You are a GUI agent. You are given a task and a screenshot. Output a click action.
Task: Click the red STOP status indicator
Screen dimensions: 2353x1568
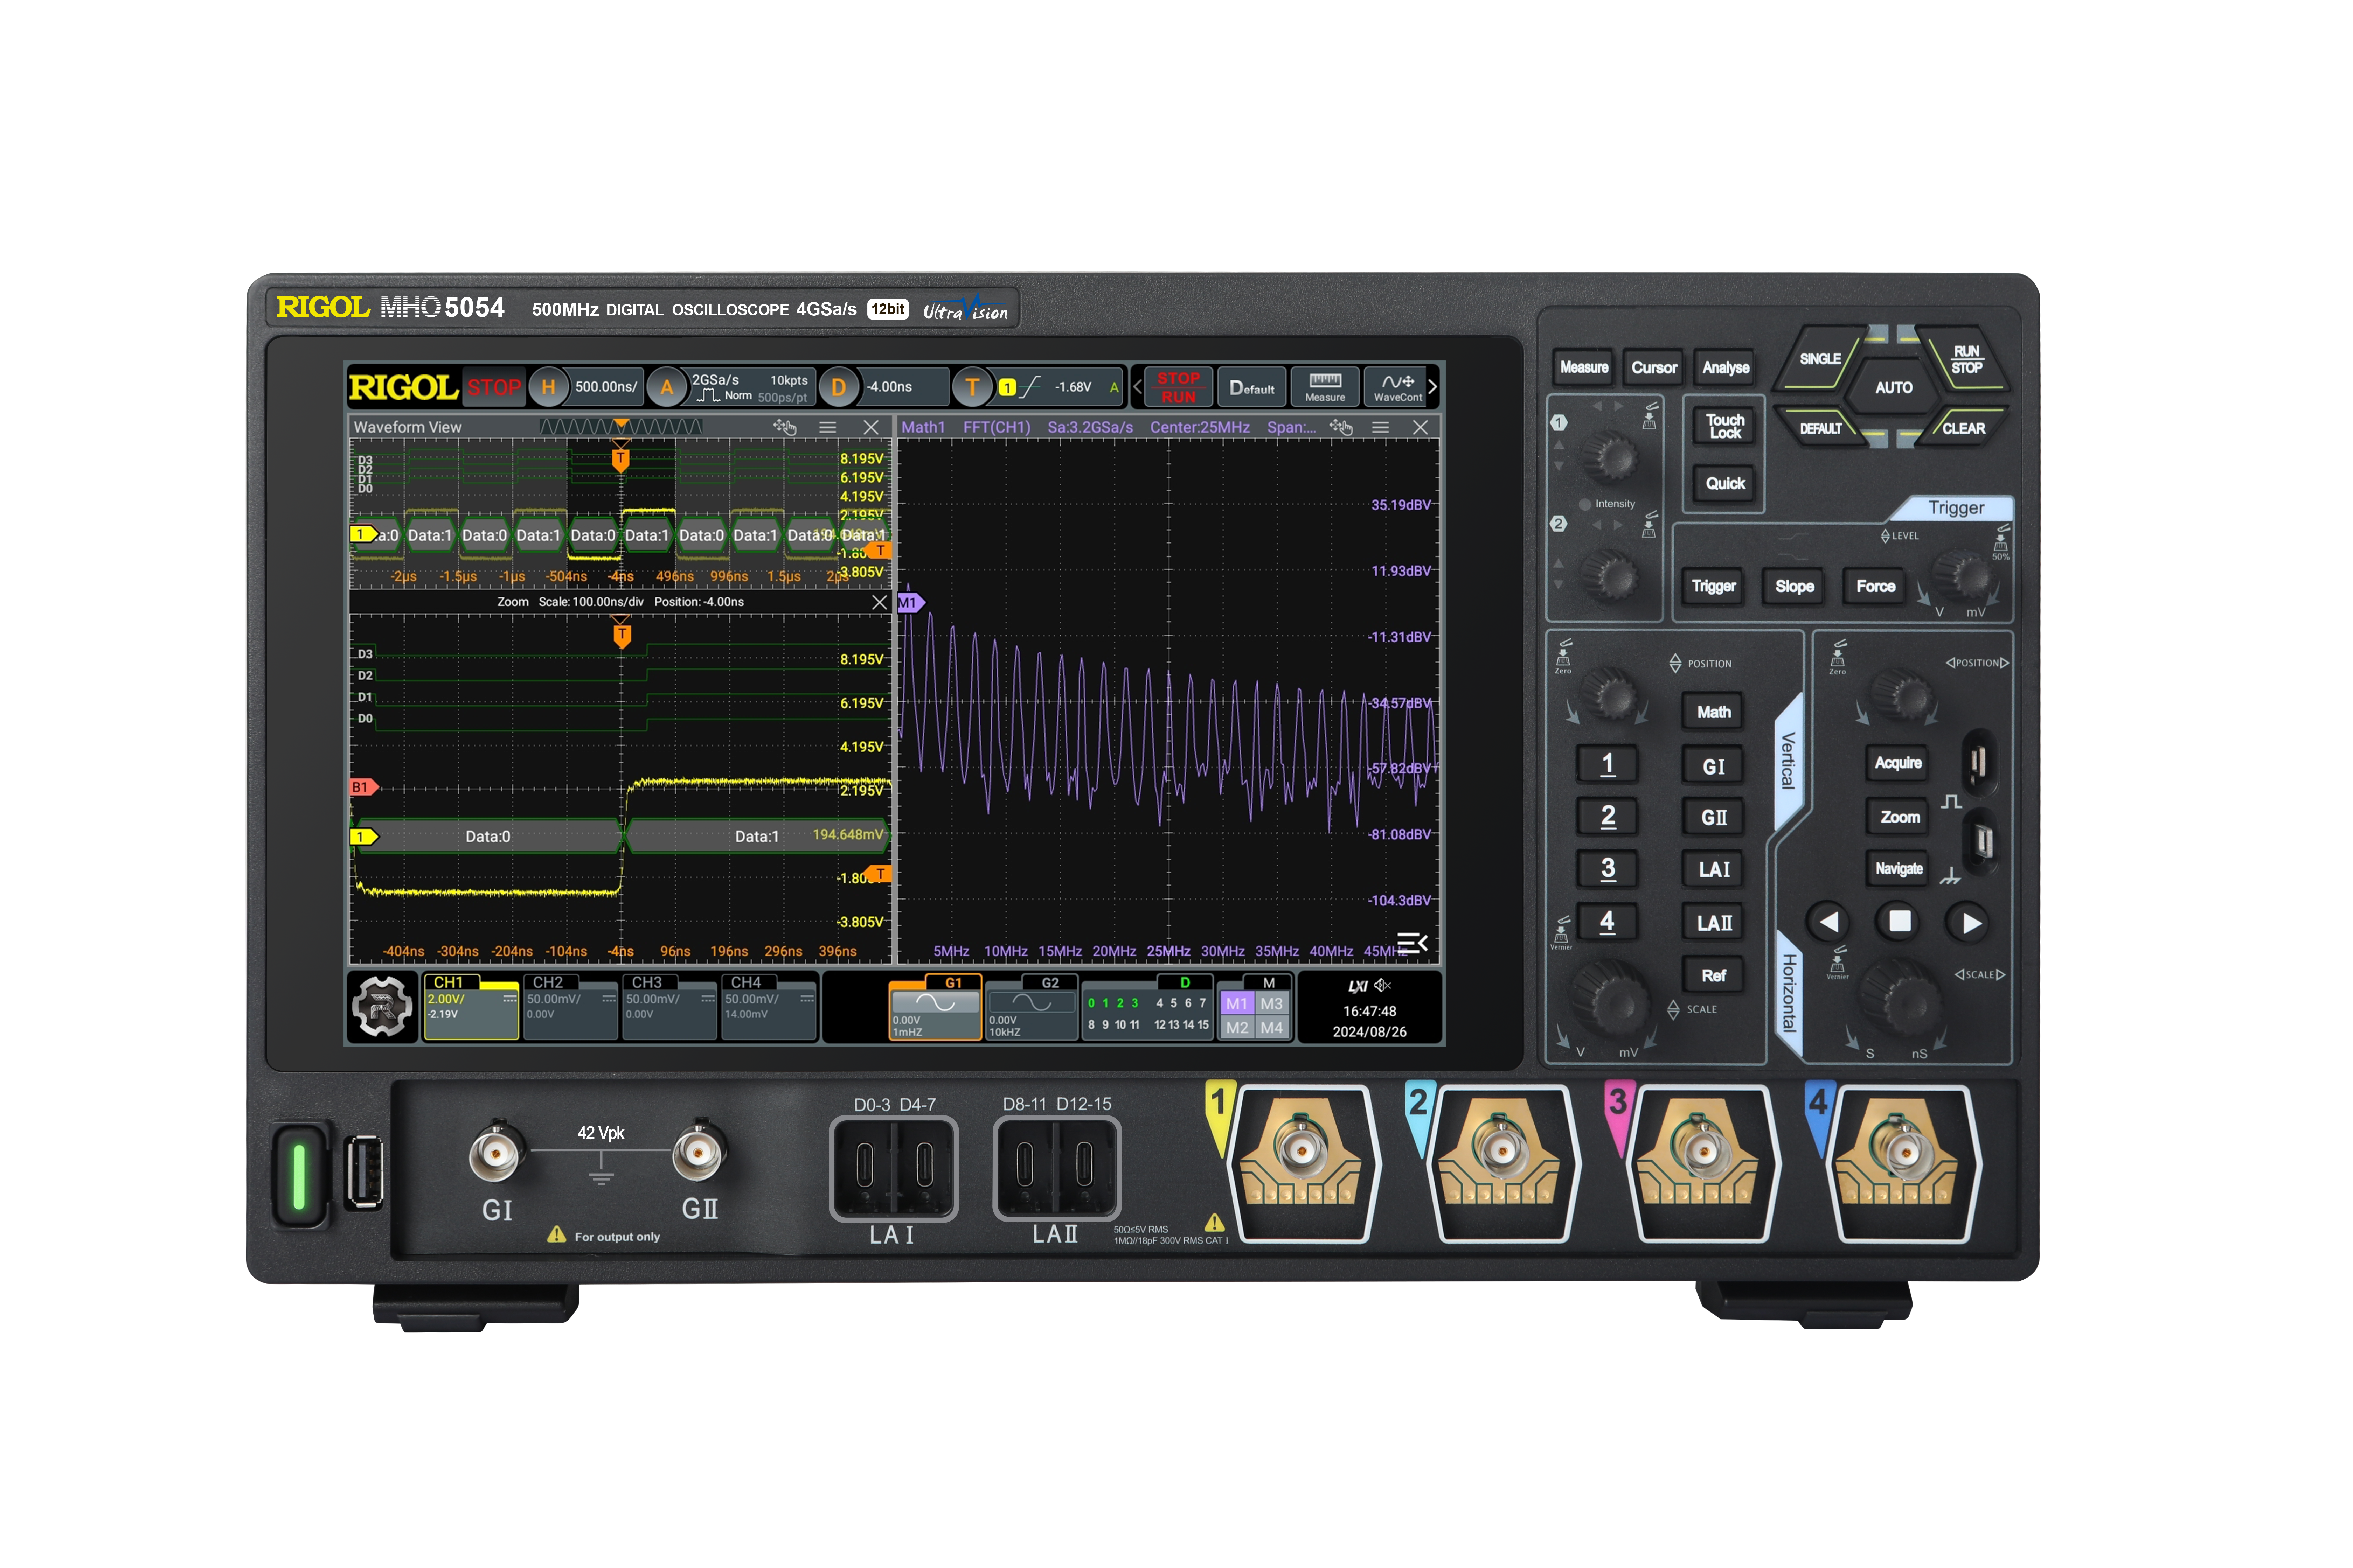[x=494, y=387]
